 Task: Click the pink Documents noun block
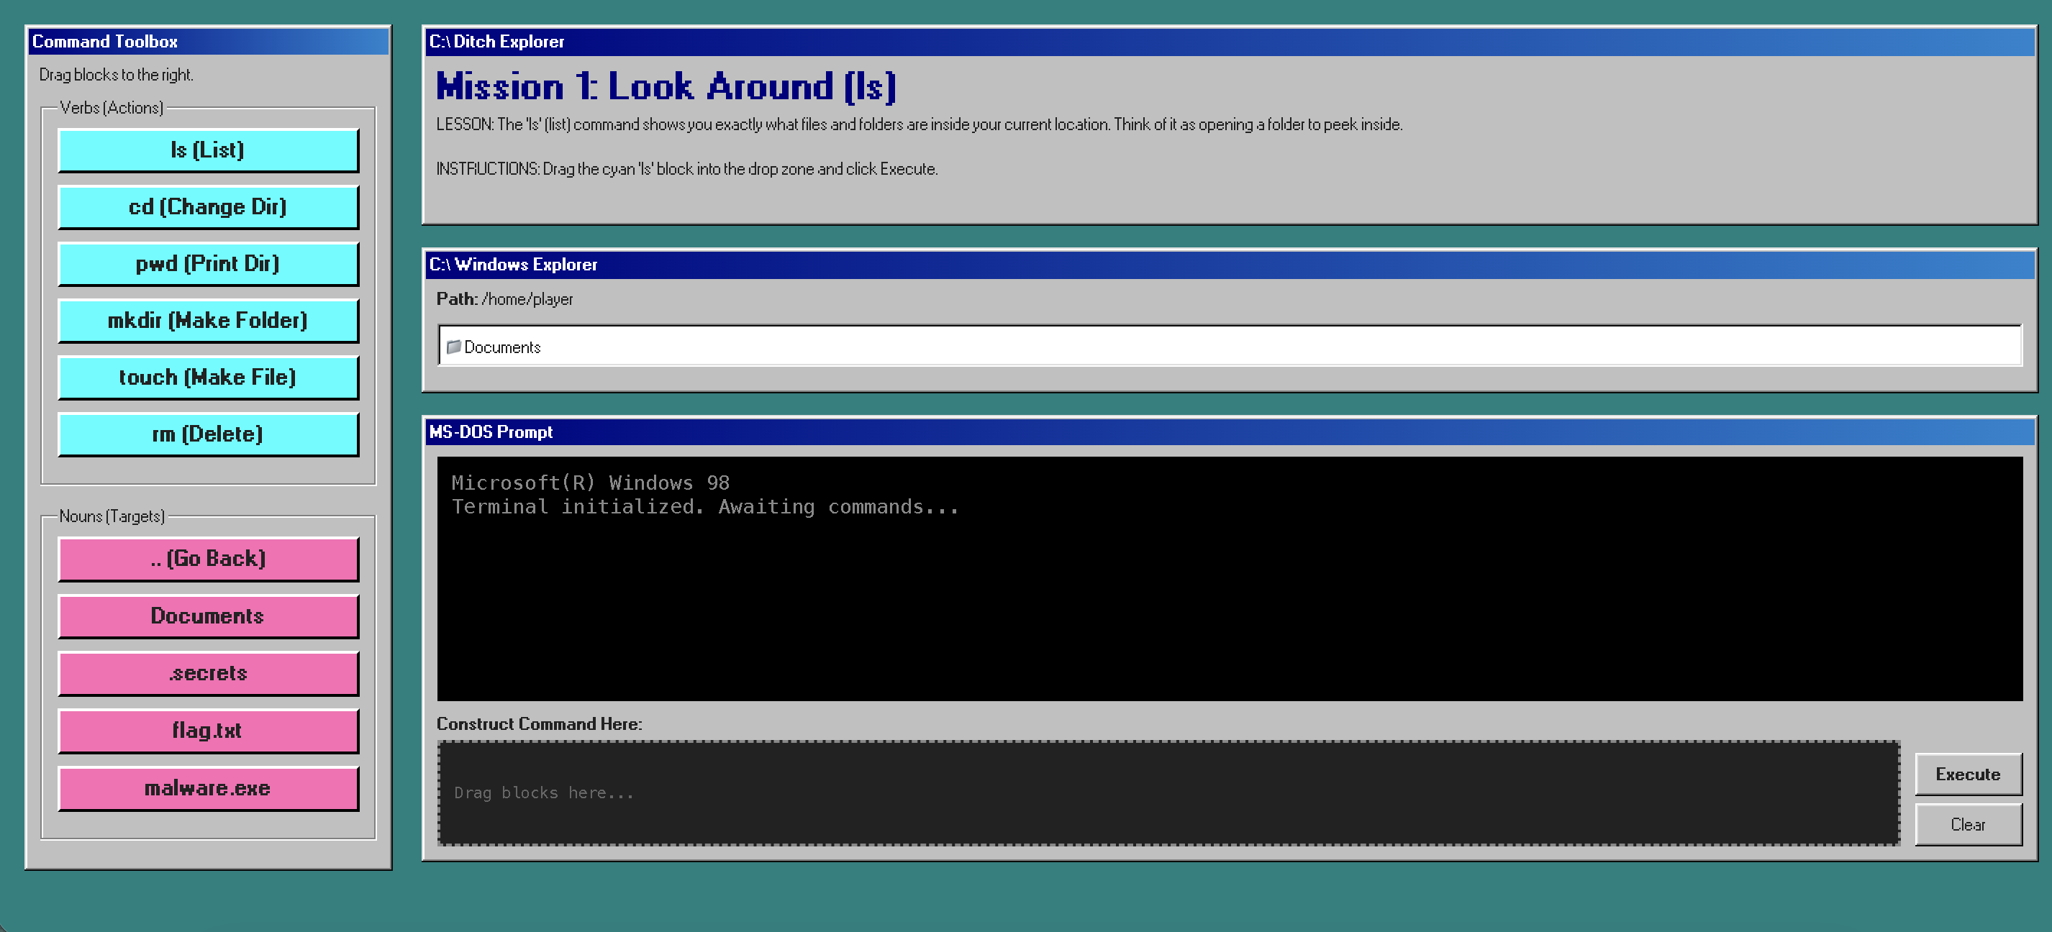tap(208, 616)
